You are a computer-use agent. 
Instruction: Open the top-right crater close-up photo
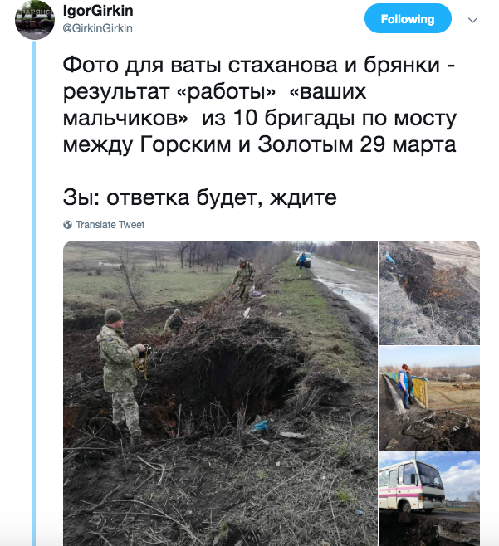click(x=429, y=293)
